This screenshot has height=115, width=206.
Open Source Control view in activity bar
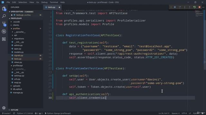4,24
